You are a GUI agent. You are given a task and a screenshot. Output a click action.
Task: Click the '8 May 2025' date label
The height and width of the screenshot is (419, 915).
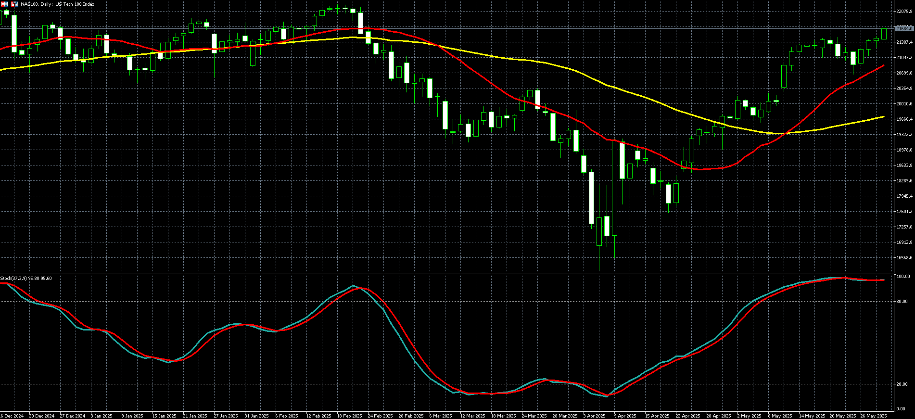point(780,416)
